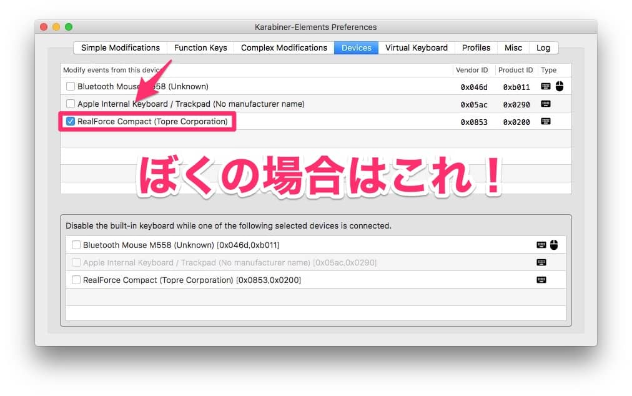Click keyboard icon beside Apple Internal Keyboard [0x05ac,0x0290]

(x=541, y=262)
